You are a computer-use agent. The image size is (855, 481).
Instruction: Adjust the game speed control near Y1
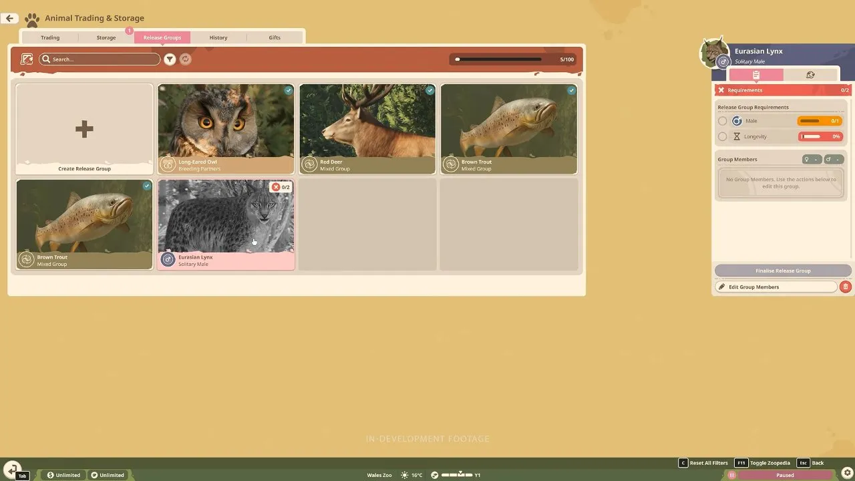[x=456, y=475]
